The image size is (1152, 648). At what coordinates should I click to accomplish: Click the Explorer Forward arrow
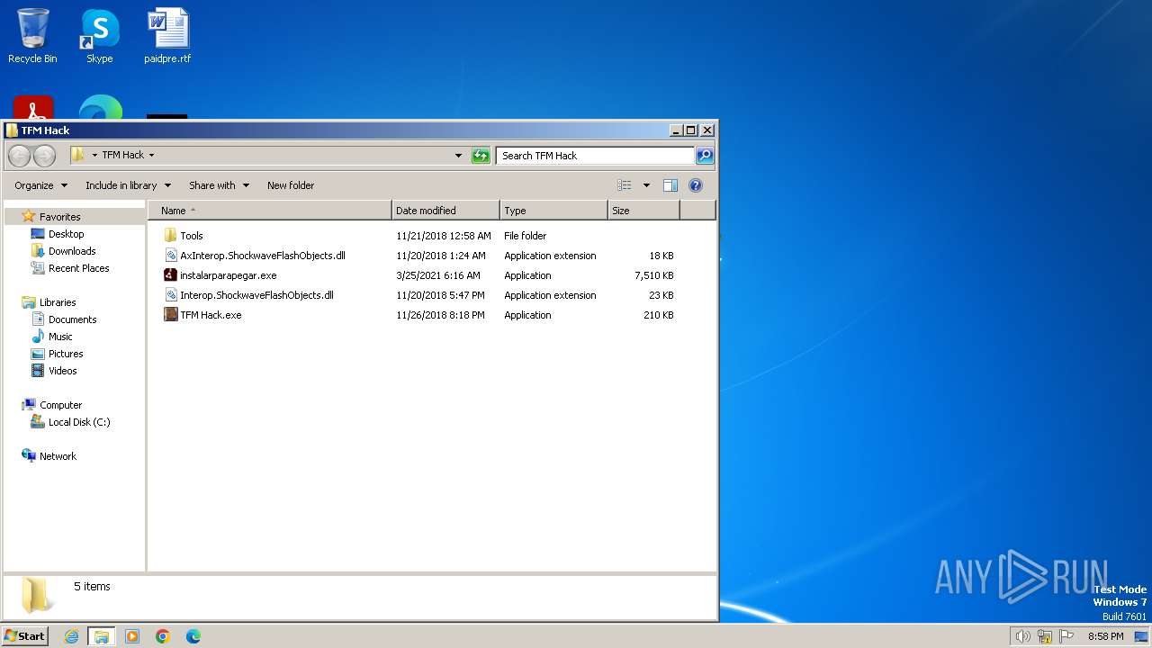point(44,156)
